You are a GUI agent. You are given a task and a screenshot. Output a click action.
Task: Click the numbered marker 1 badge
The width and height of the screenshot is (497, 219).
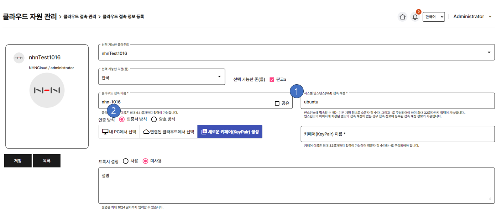pyautogui.click(x=297, y=91)
